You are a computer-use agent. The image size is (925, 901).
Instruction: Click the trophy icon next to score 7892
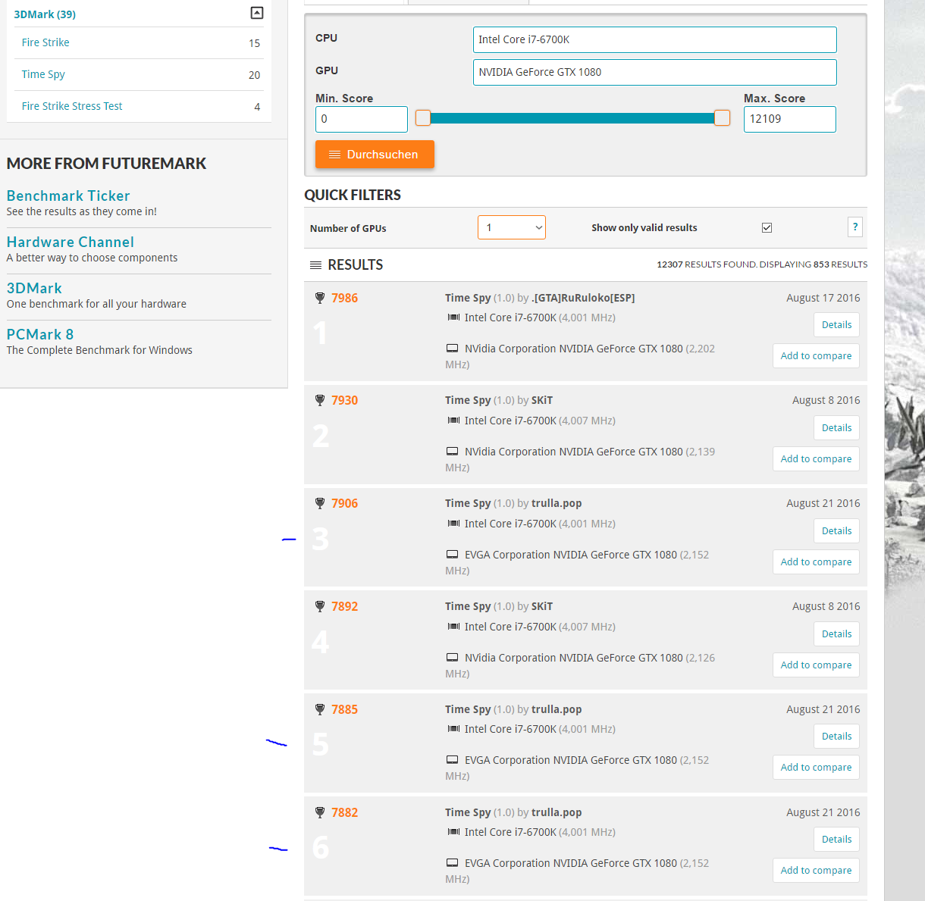click(x=320, y=606)
